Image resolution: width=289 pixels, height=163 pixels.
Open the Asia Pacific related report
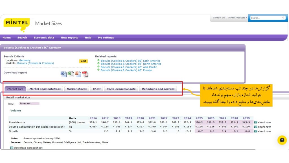(129, 67)
